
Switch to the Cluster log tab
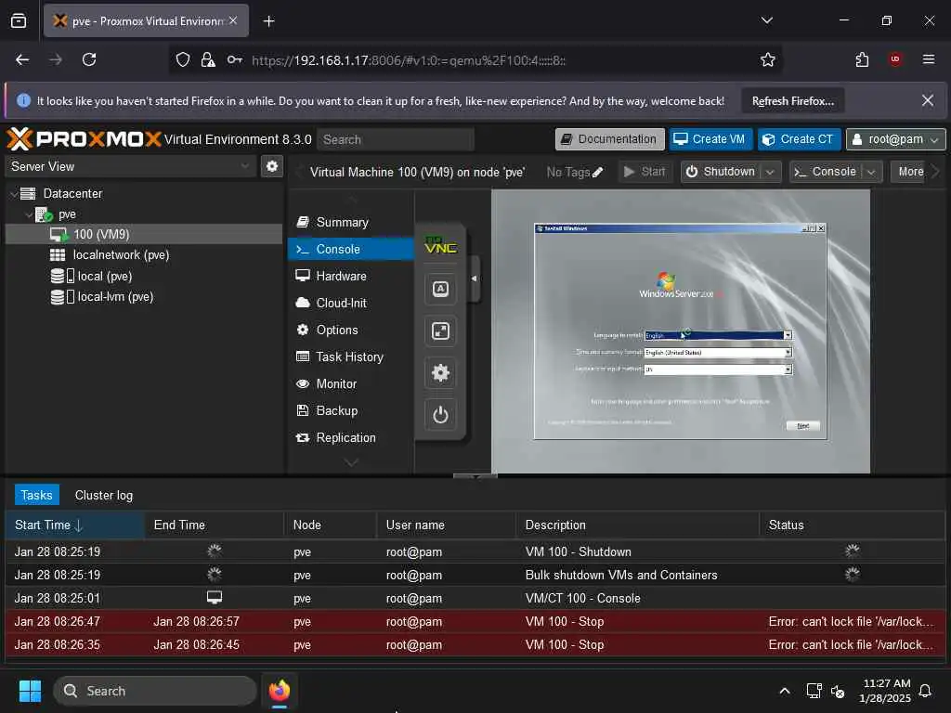tap(104, 496)
